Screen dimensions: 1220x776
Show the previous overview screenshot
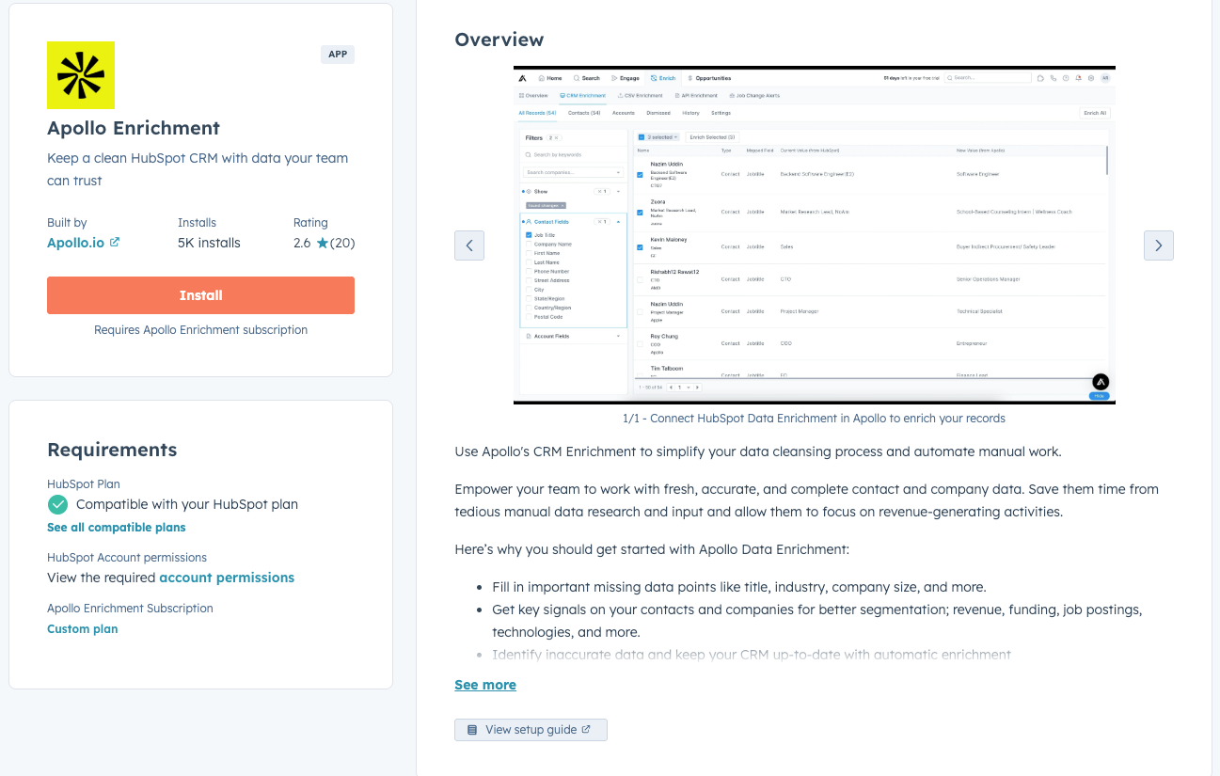tap(469, 245)
